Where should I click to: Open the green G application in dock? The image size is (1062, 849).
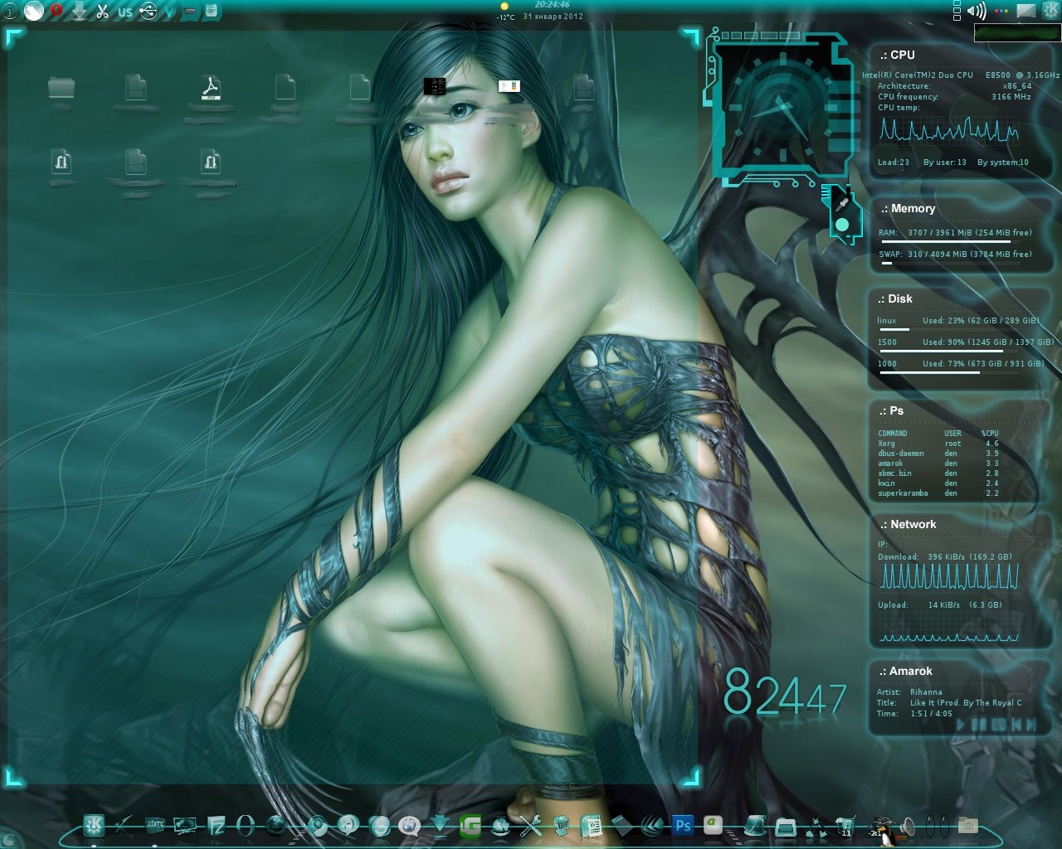point(470,825)
